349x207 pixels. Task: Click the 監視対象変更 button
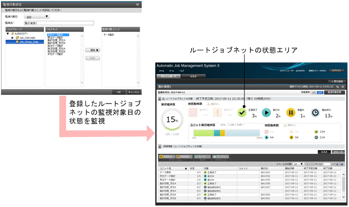335,92
